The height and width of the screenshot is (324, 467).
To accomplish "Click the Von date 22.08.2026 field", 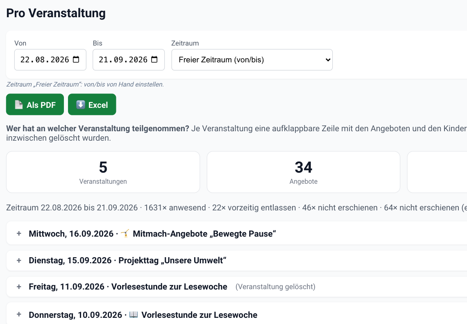I will (x=50, y=59).
